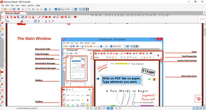Toggle Favorites heart tab in toolbox
This screenshot has height=110, width=206.
click(x=2, y=72)
